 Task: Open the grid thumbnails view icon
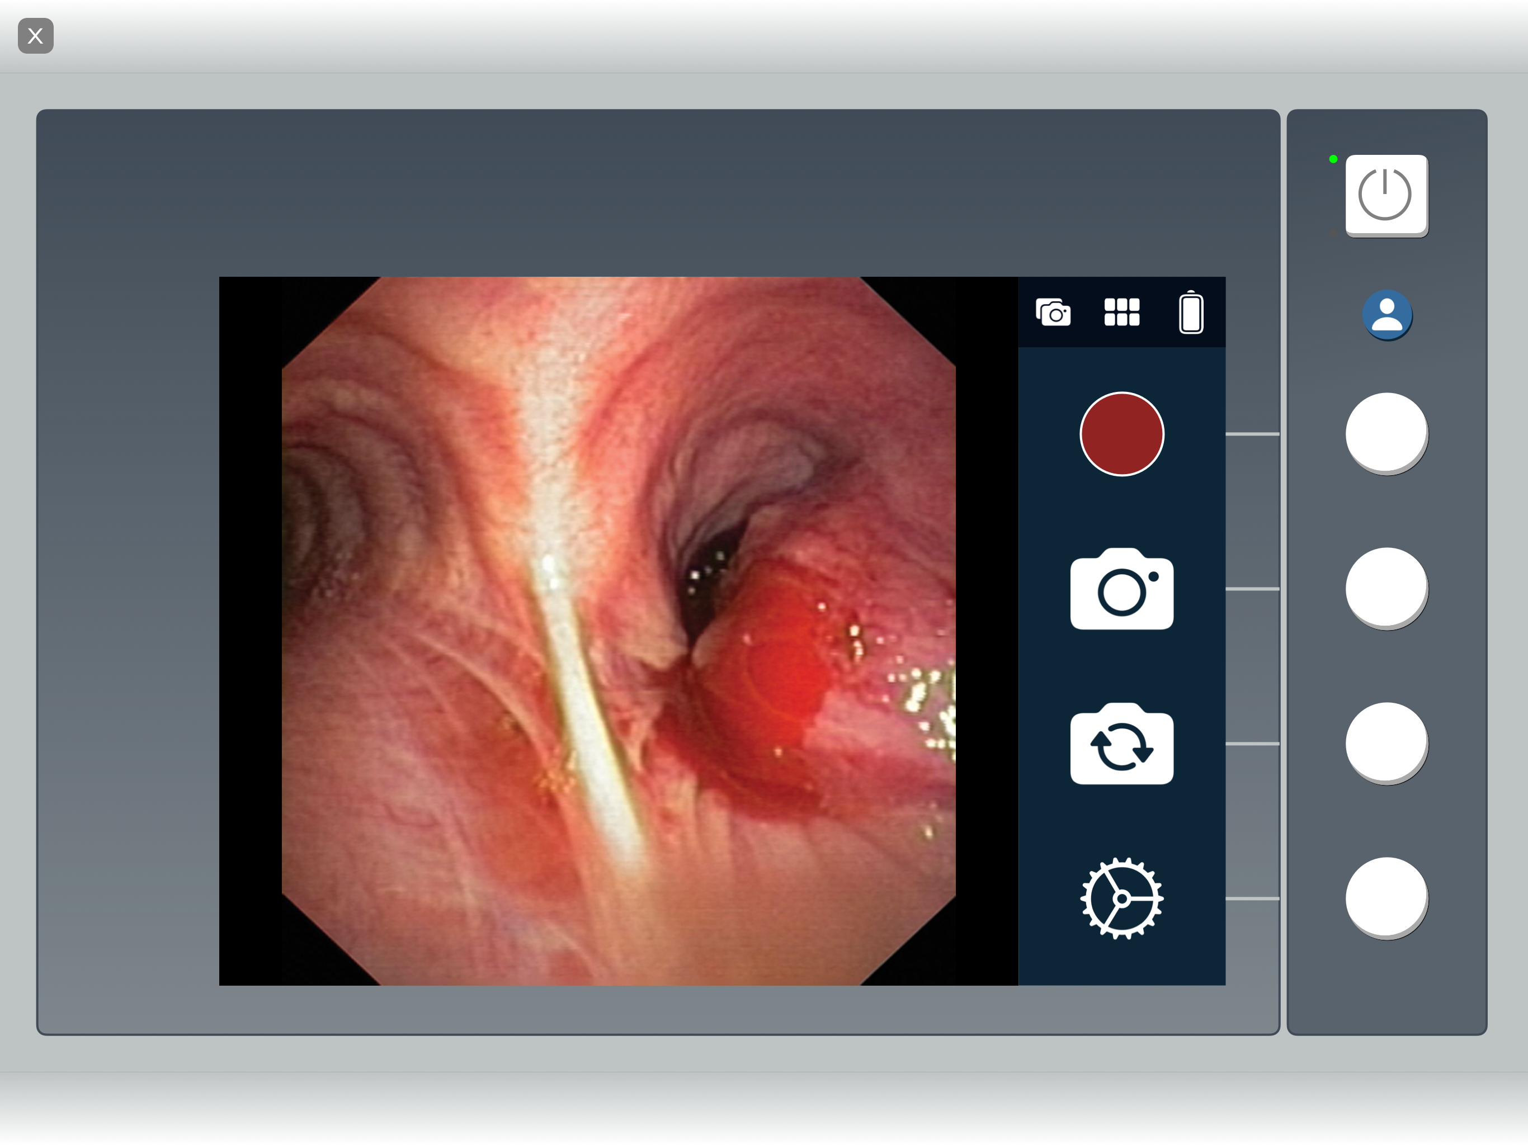[1121, 312]
